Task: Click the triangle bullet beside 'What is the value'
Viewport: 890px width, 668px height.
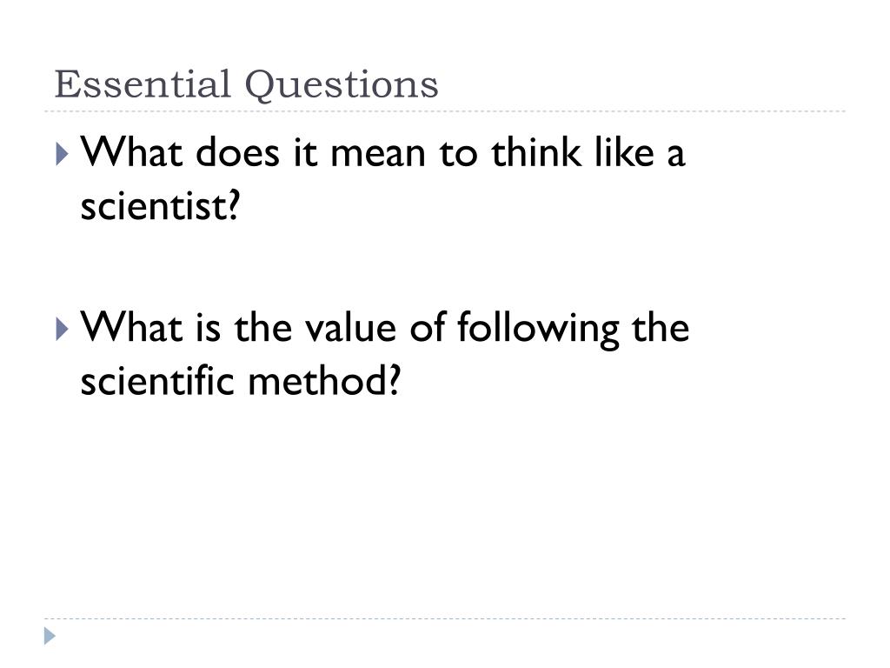Action: click(63, 329)
